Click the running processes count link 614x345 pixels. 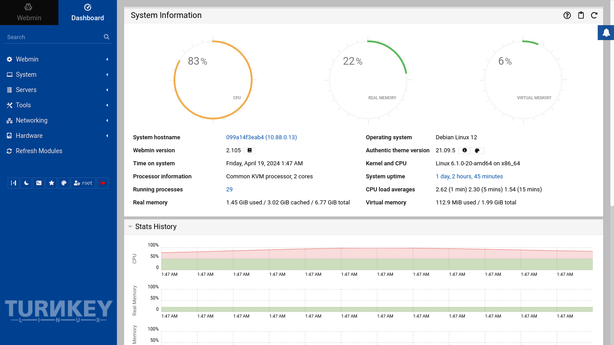point(229,189)
